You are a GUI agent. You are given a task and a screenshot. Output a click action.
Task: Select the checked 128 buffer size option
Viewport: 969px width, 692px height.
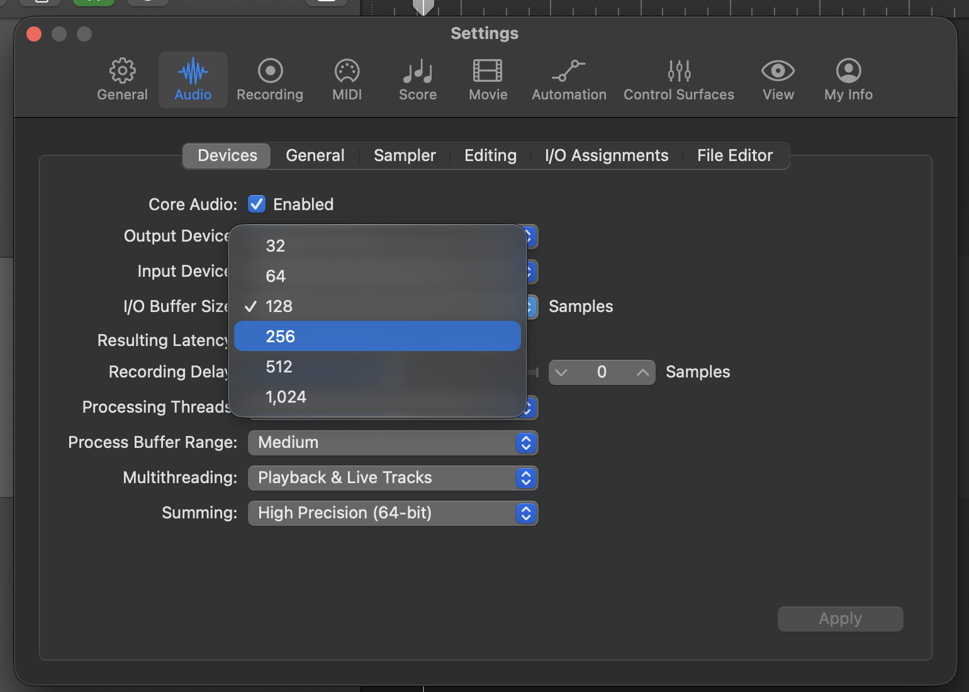coord(378,306)
